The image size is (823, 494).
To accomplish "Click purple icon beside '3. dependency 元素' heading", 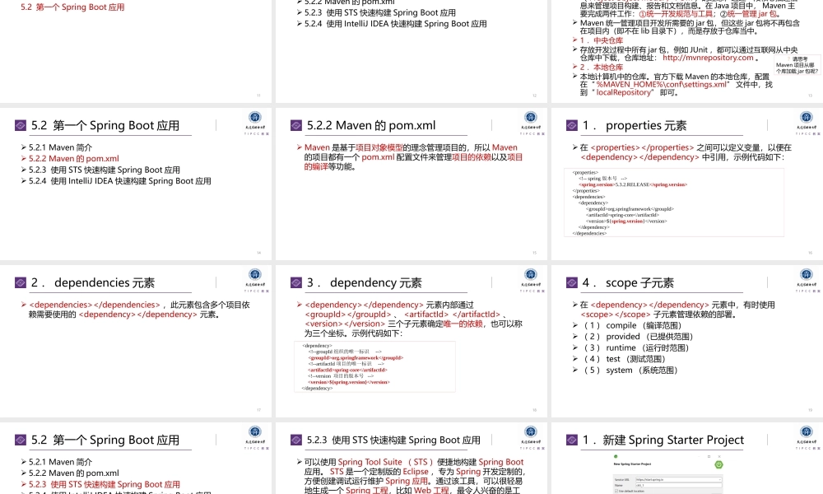I will click(x=296, y=283).
